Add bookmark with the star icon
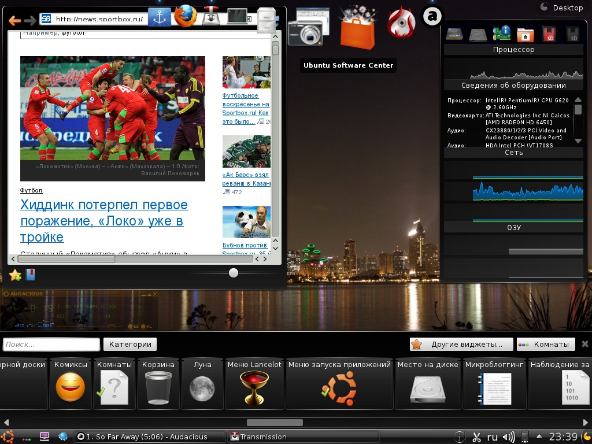 (x=15, y=275)
